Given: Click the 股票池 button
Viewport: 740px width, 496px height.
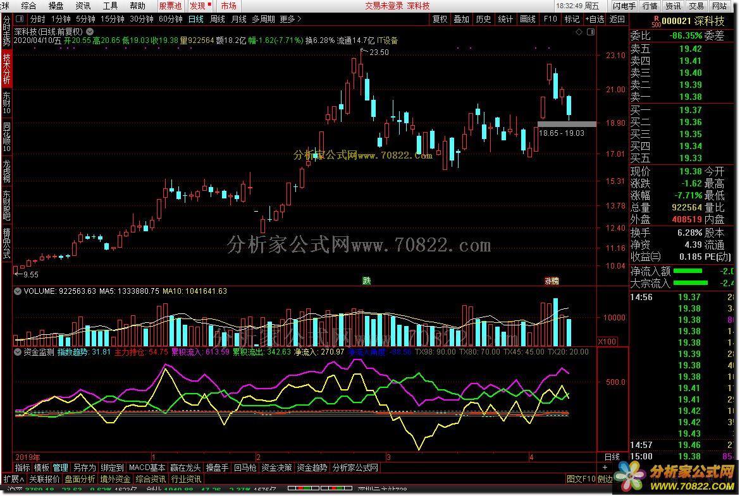Looking at the screenshot, I should tap(170, 6).
